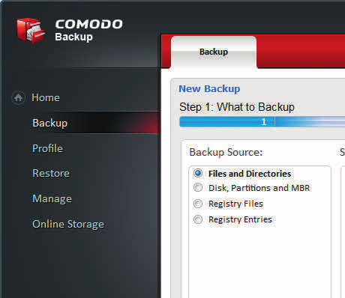Click the 'Step 1: What to Backup' text
The width and height of the screenshot is (345, 298).
pyautogui.click(x=237, y=107)
